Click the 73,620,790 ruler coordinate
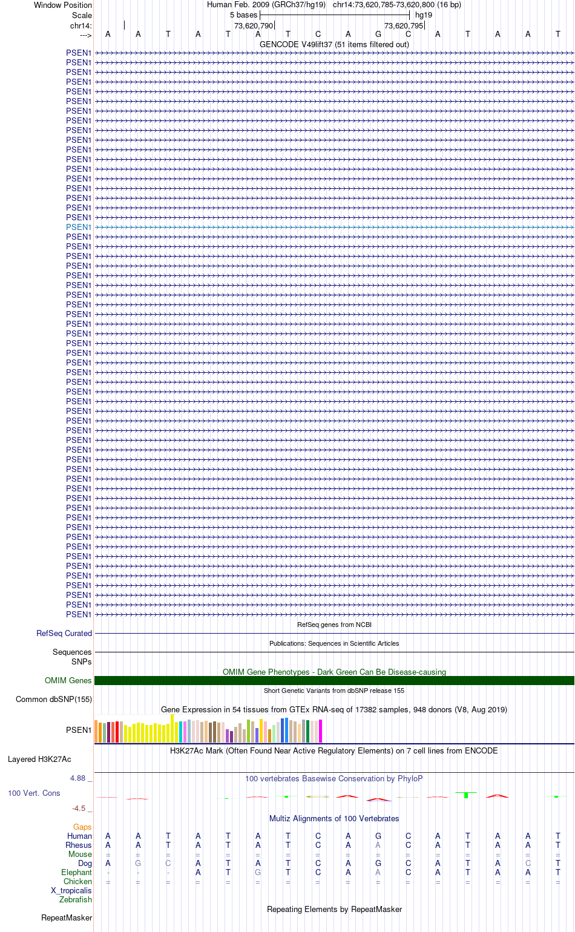Screen dimensions: 575x932 [254, 25]
